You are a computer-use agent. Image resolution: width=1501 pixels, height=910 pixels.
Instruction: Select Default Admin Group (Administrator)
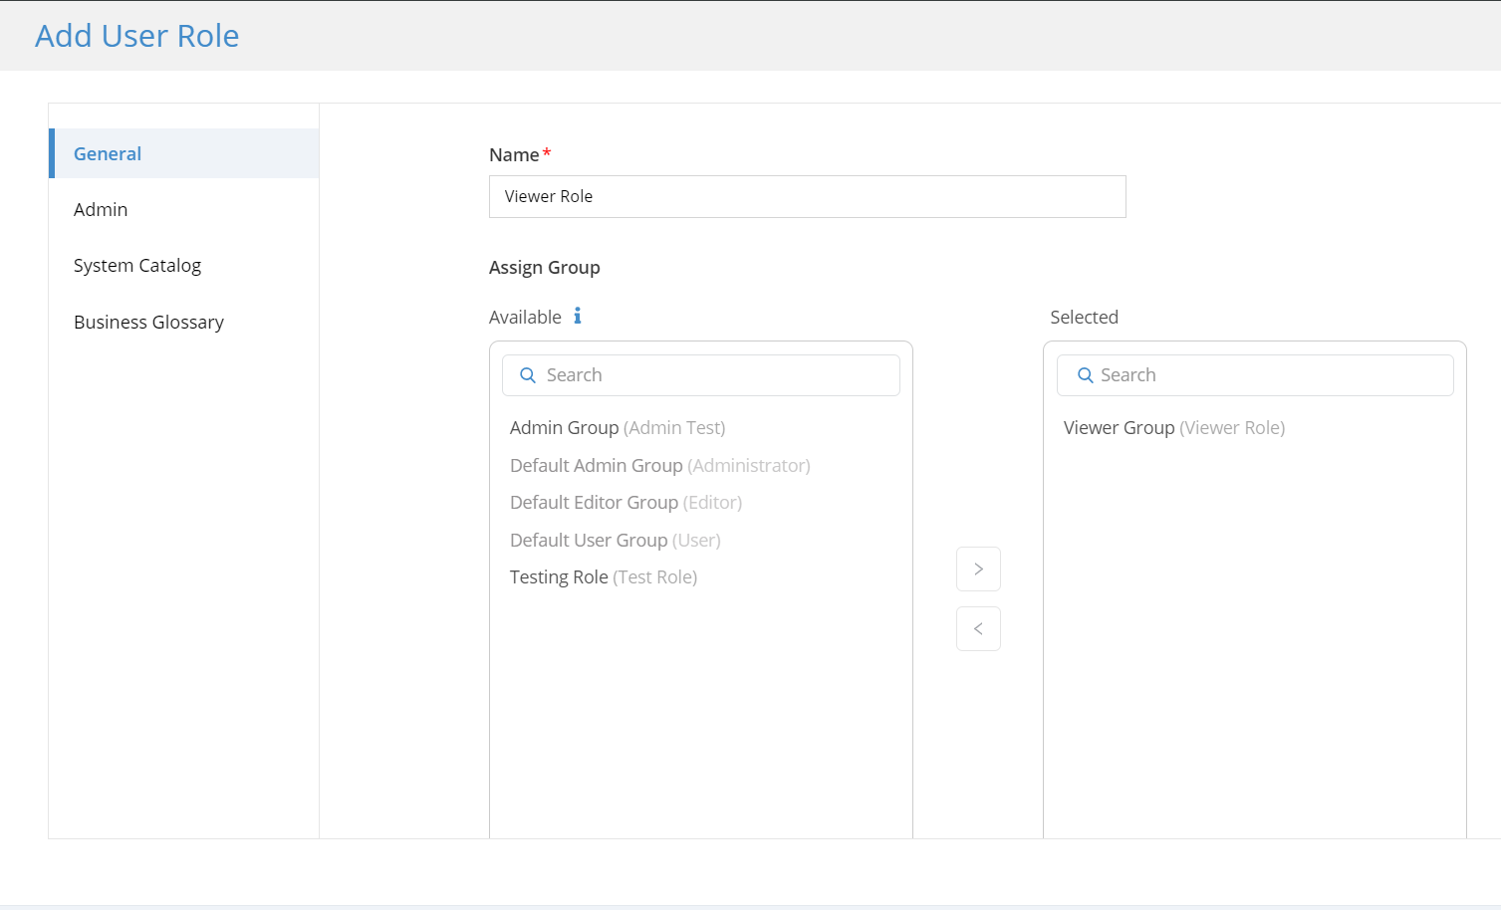click(660, 465)
